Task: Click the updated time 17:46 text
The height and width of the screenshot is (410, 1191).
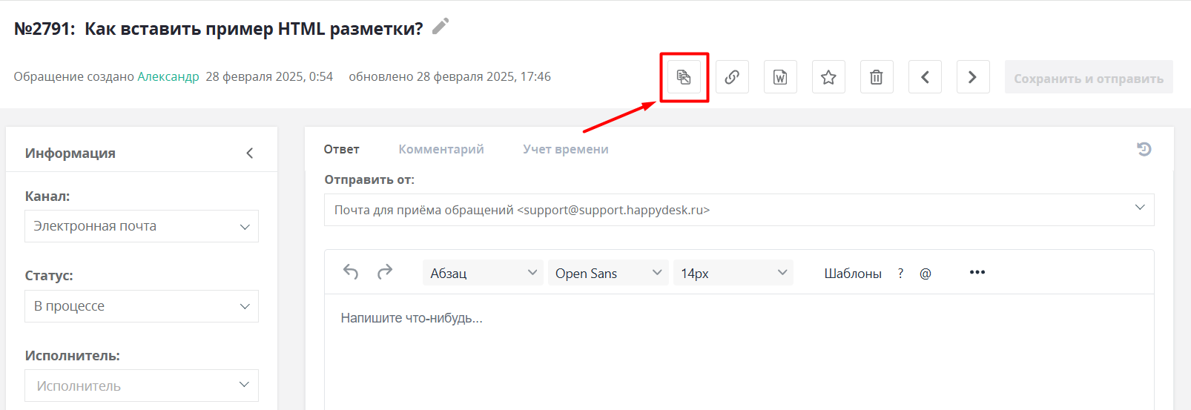Action: pyautogui.click(x=535, y=76)
